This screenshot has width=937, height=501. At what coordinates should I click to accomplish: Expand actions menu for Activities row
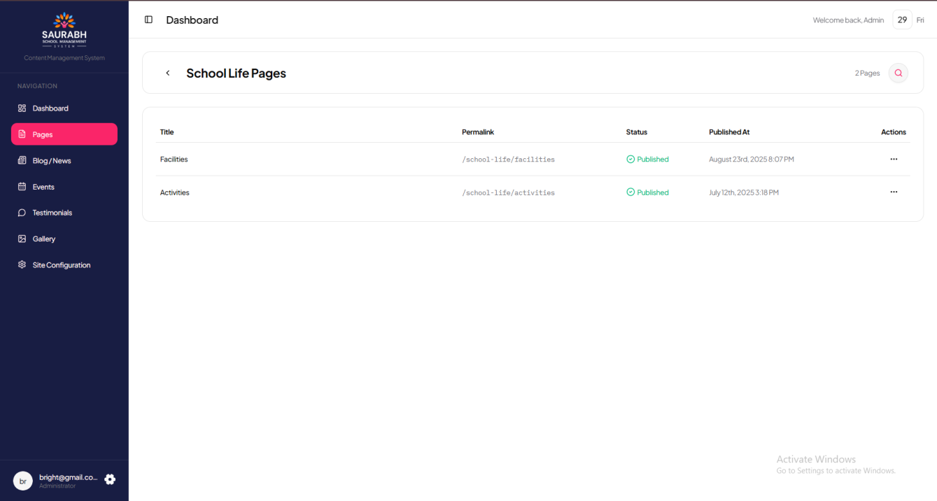(894, 192)
